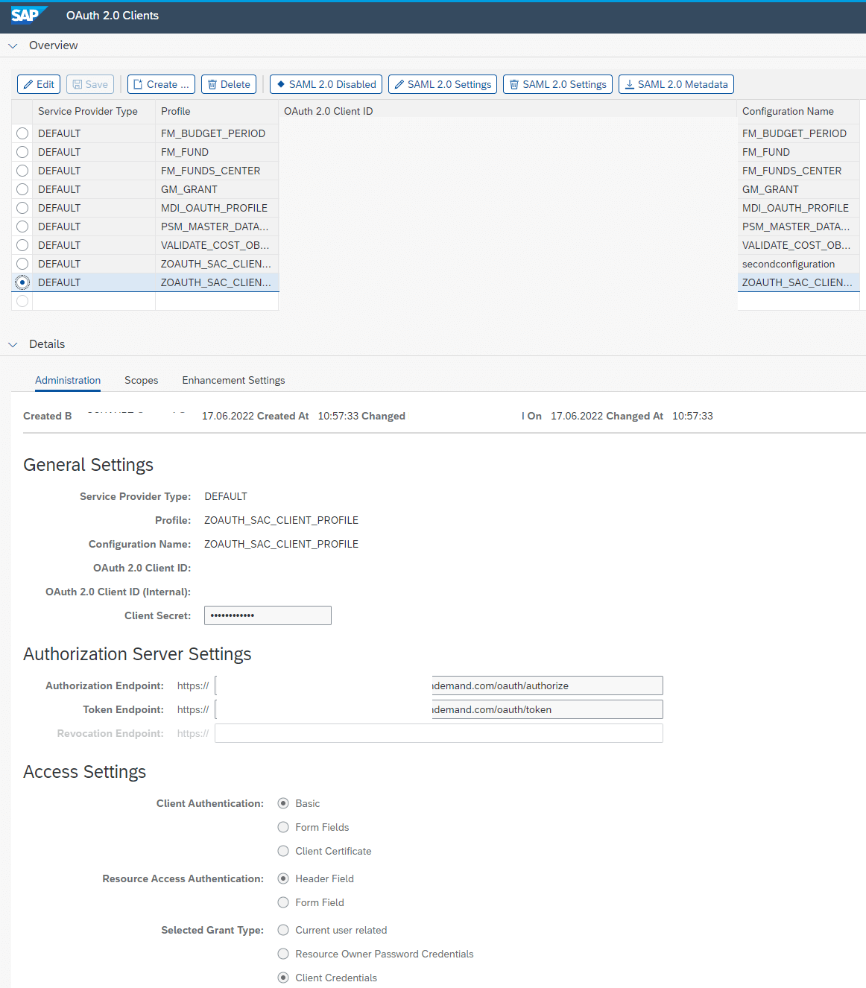Select the PSM_MASTER_DATA row radio button
Viewport: 866px width, 988px height.
point(22,227)
